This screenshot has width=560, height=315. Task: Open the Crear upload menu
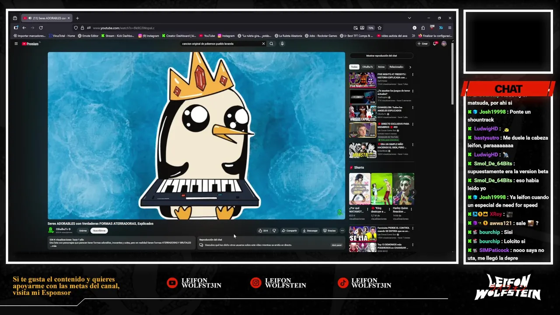(x=423, y=44)
